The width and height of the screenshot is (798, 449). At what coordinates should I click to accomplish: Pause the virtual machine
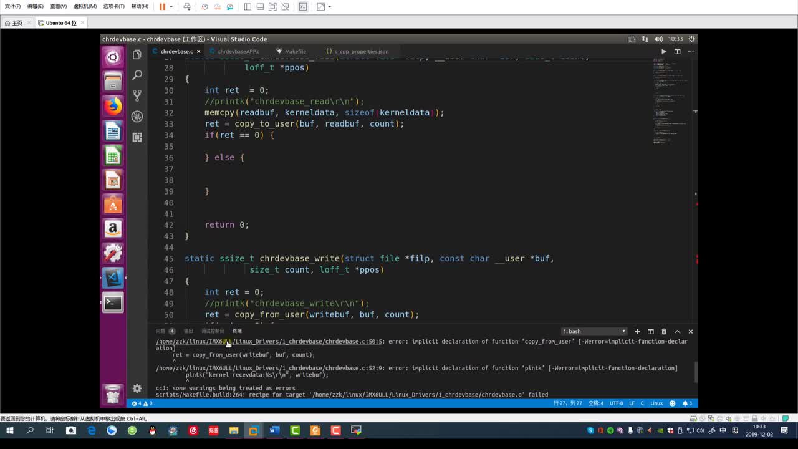(162, 6)
